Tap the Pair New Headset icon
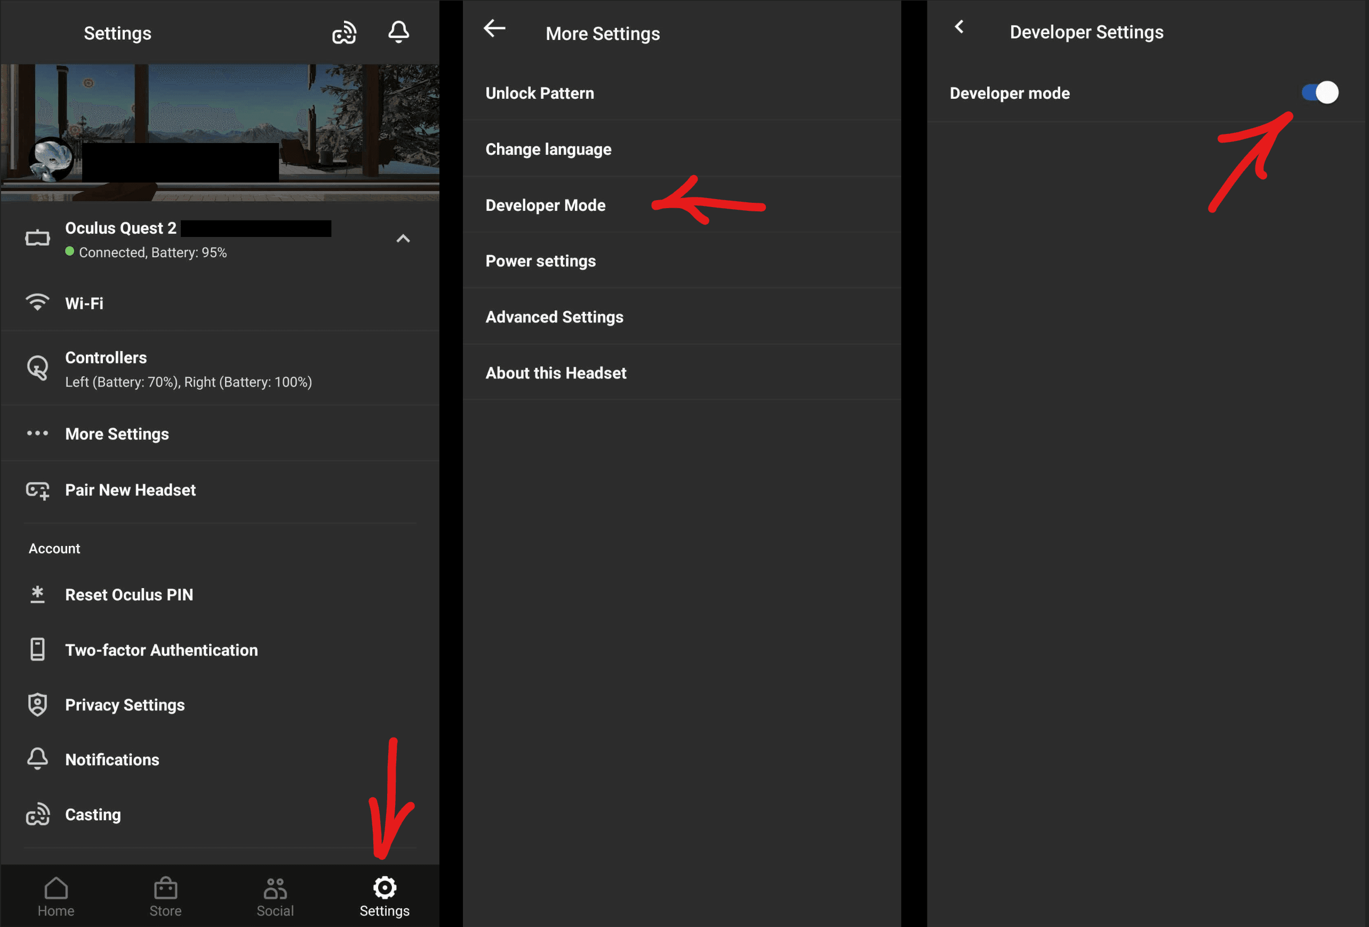 click(x=38, y=490)
